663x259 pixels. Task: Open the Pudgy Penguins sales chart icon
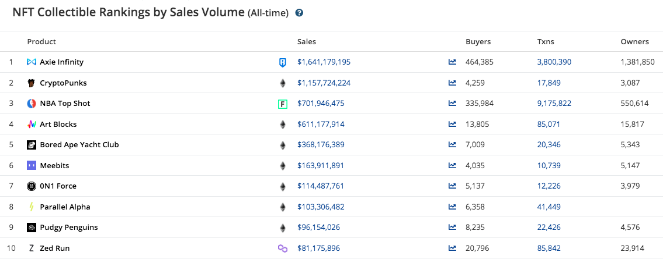click(x=453, y=227)
